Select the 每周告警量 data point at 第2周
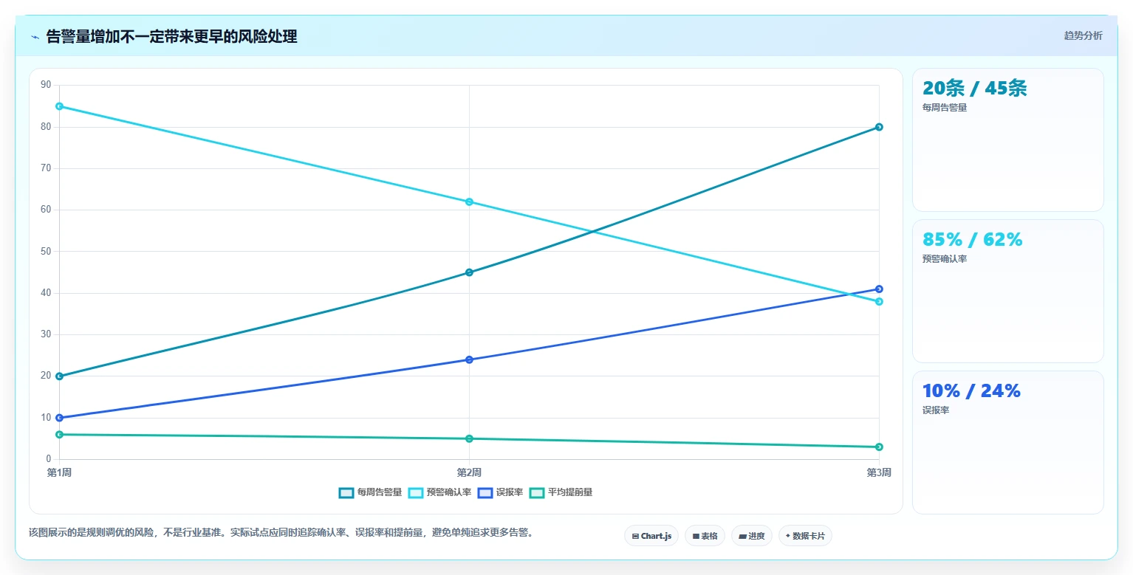 pos(469,272)
